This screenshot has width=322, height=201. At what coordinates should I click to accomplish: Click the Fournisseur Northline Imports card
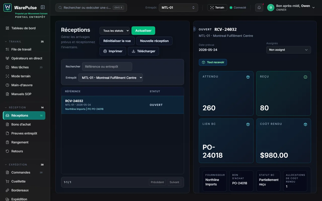click(x=215, y=181)
